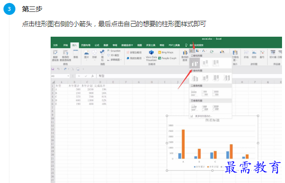Image resolution: width=285 pixels, height=183 pixels.
Task: Switch to the 插入 (Insert) tab
Action: pyautogui.click(x=74, y=45)
